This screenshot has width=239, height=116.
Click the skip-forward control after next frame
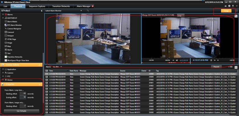click(218, 60)
